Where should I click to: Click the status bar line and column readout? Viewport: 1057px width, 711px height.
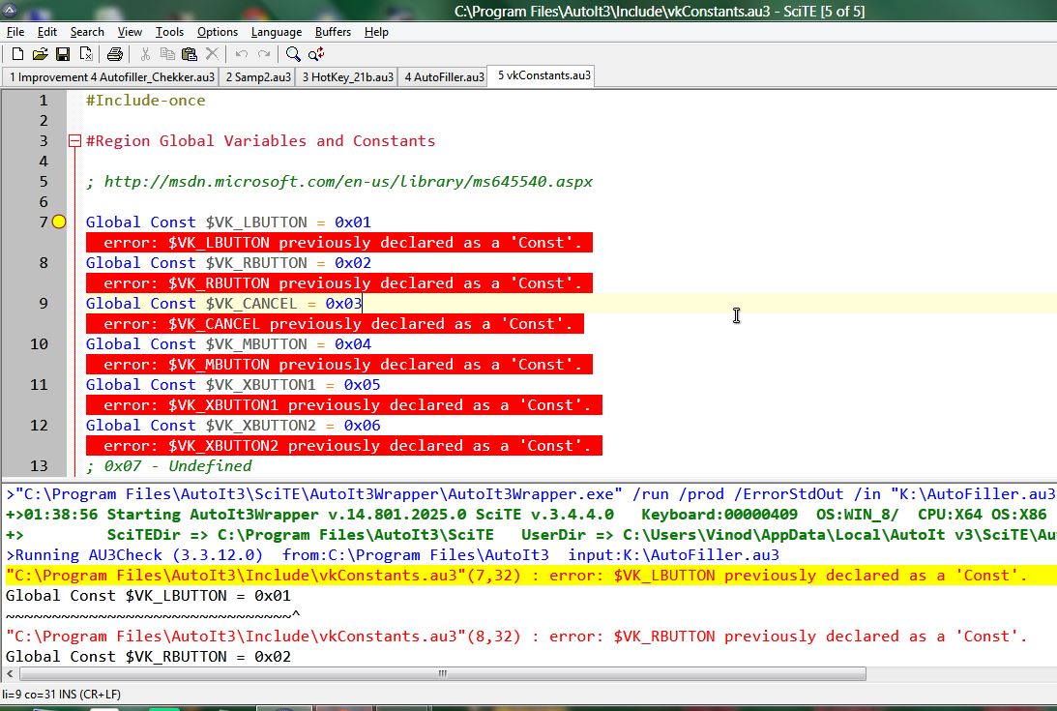click(61, 695)
